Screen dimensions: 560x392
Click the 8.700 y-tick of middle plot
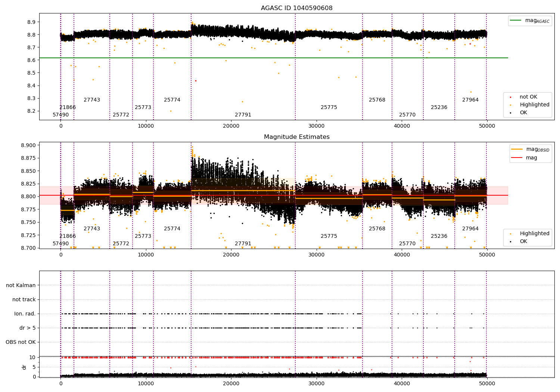28,248
